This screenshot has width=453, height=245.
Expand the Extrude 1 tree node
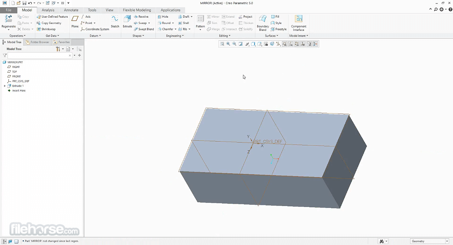pos(5,86)
